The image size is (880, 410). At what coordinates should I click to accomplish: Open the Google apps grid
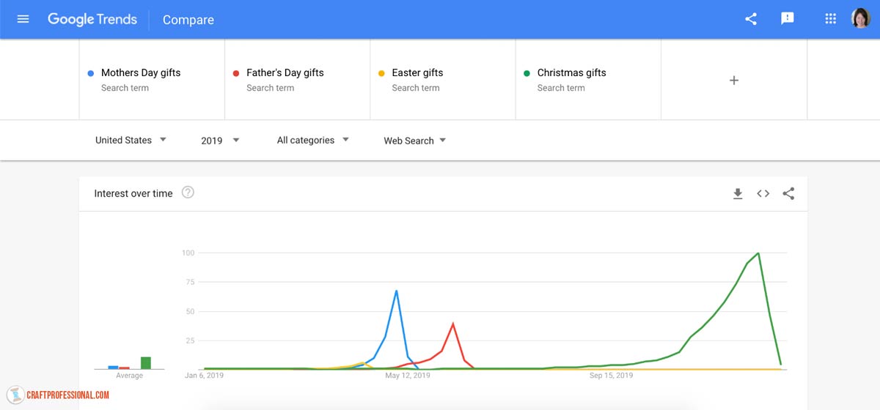point(831,19)
